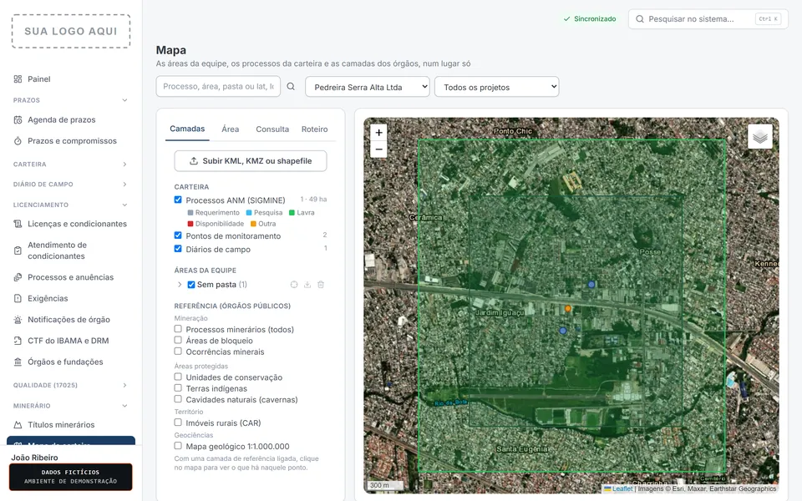Enable Imóveis rurais (CAR) layer
Viewport: 802px width, 501px height.
click(x=178, y=423)
